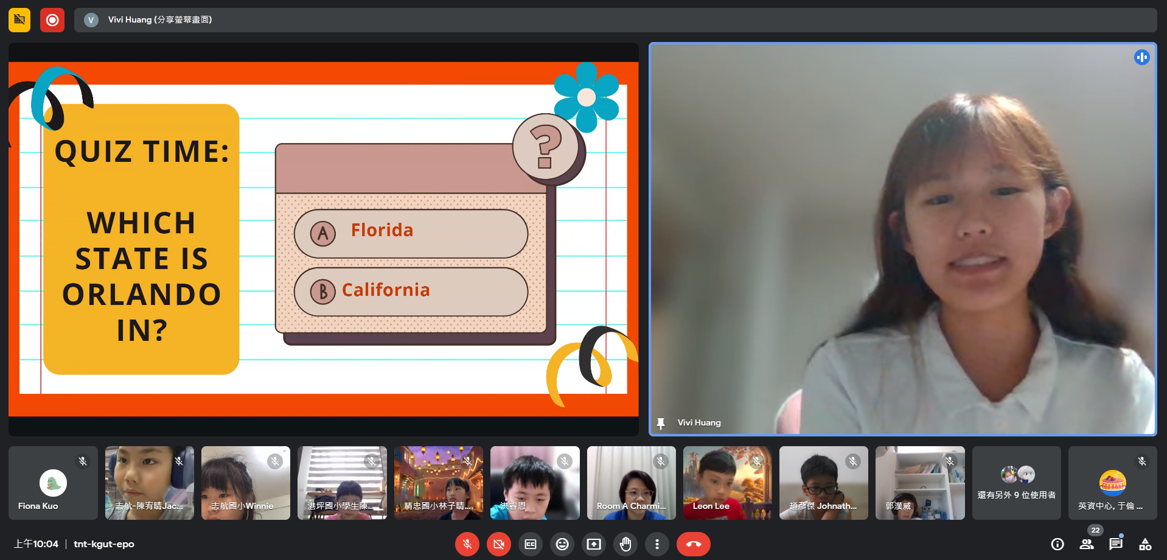Click muted mic icon on 趙彥傑 Johnath tile
1167x560 pixels.
pos(853,461)
